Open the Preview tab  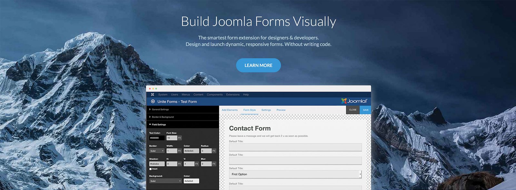[x=281, y=110]
